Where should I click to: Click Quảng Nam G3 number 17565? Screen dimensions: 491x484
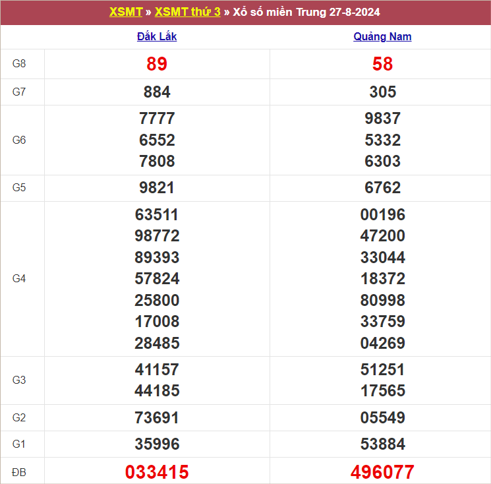tap(383, 391)
